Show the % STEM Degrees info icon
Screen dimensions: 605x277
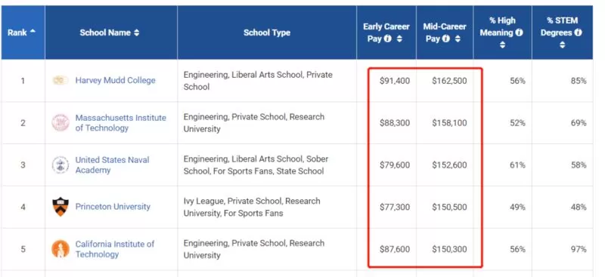pos(578,32)
